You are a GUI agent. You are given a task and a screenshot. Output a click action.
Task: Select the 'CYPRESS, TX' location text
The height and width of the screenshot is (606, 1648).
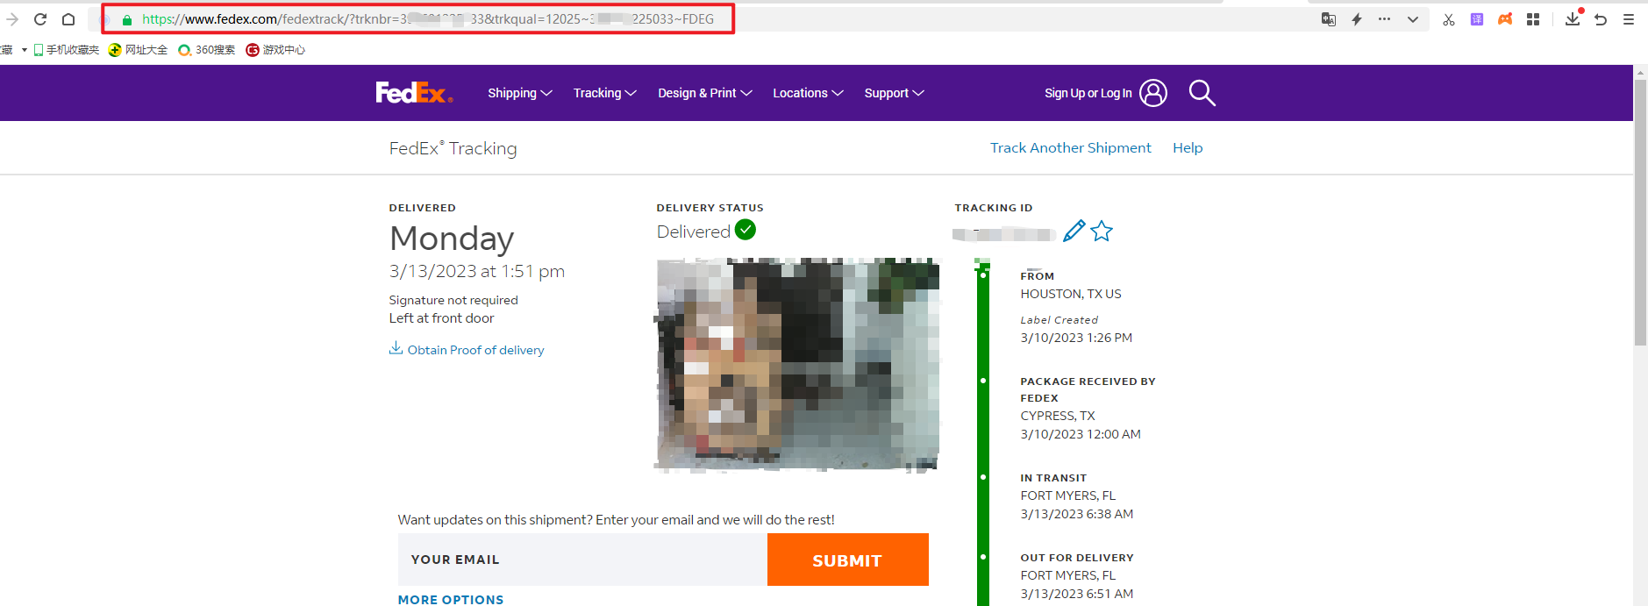coord(1058,416)
